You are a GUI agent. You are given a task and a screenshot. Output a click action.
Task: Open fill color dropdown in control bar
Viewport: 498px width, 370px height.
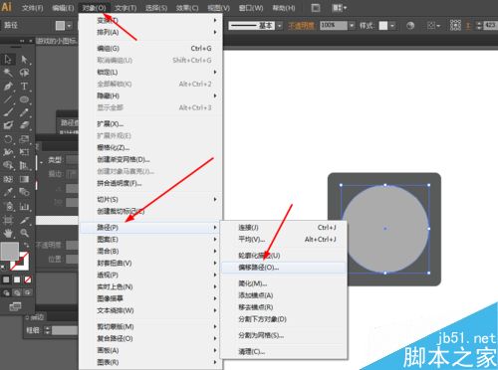(x=69, y=26)
